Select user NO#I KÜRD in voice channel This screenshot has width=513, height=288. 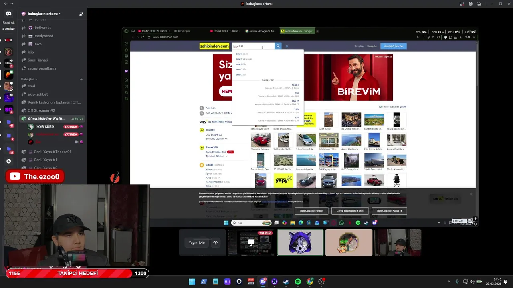pyautogui.click(x=44, y=126)
